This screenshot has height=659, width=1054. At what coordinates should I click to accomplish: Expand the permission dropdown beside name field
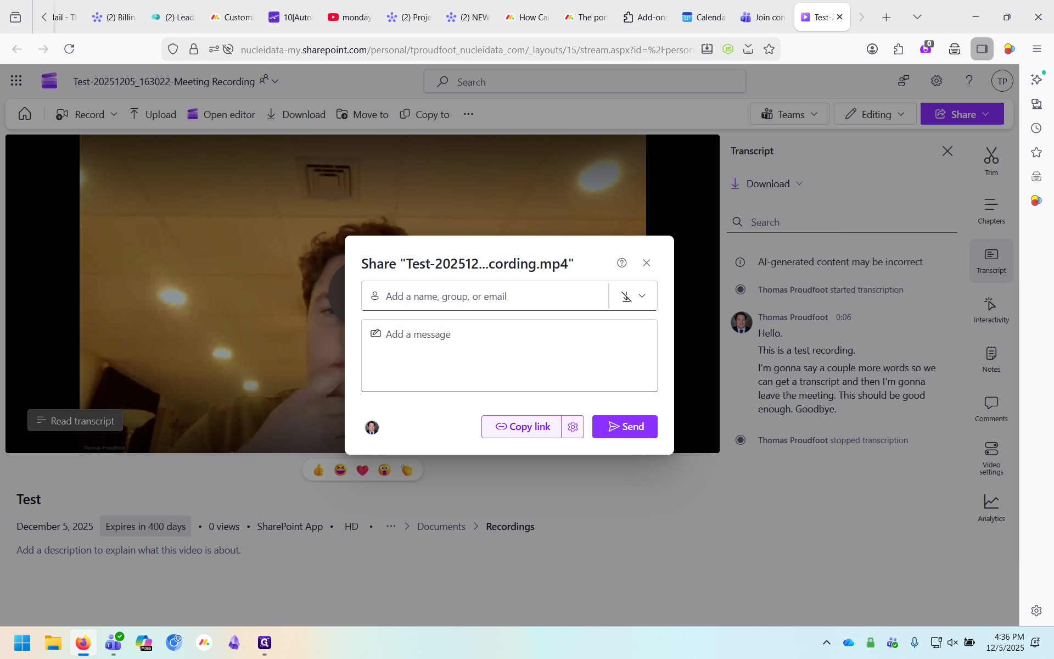click(x=633, y=297)
